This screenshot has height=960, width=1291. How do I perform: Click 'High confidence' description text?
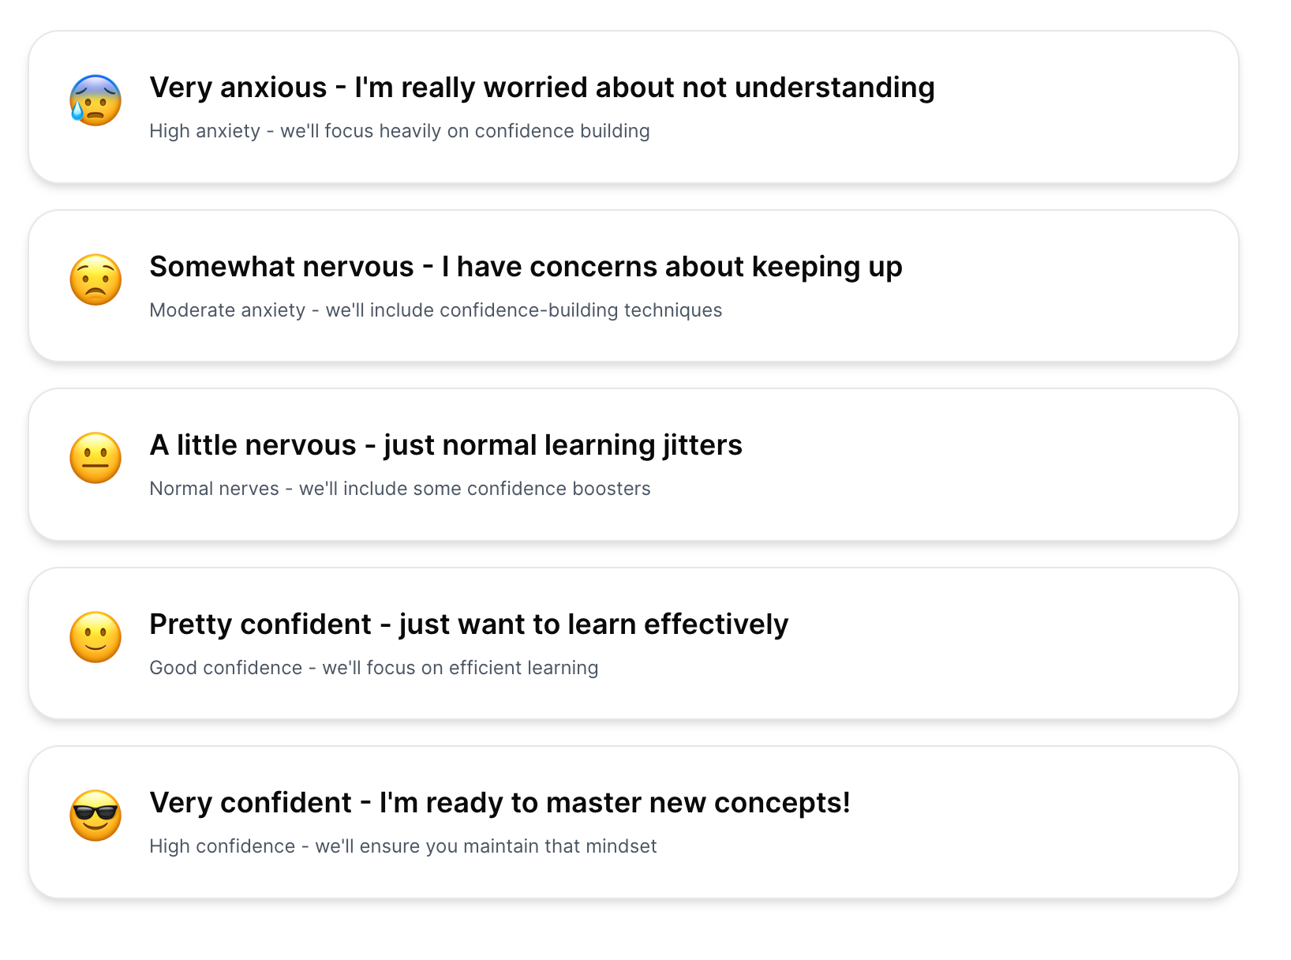[403, 846]
